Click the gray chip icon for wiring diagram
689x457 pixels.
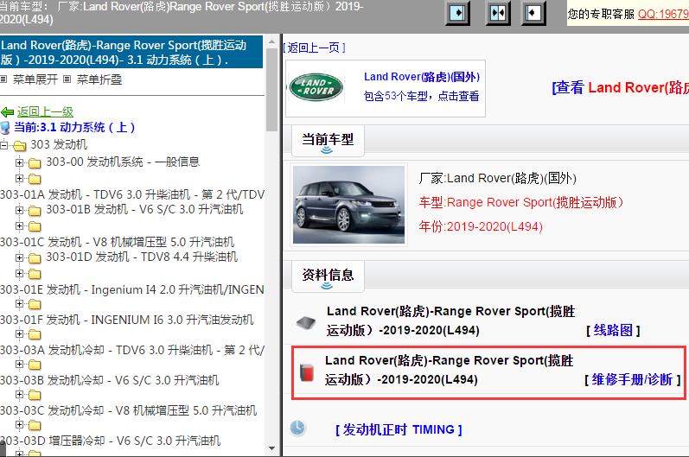(306, 323)
